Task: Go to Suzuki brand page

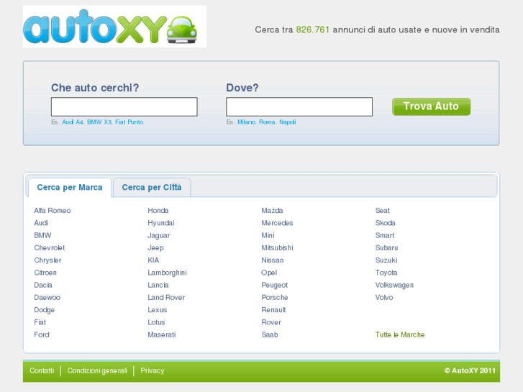Action: click(x=386, y=260)
